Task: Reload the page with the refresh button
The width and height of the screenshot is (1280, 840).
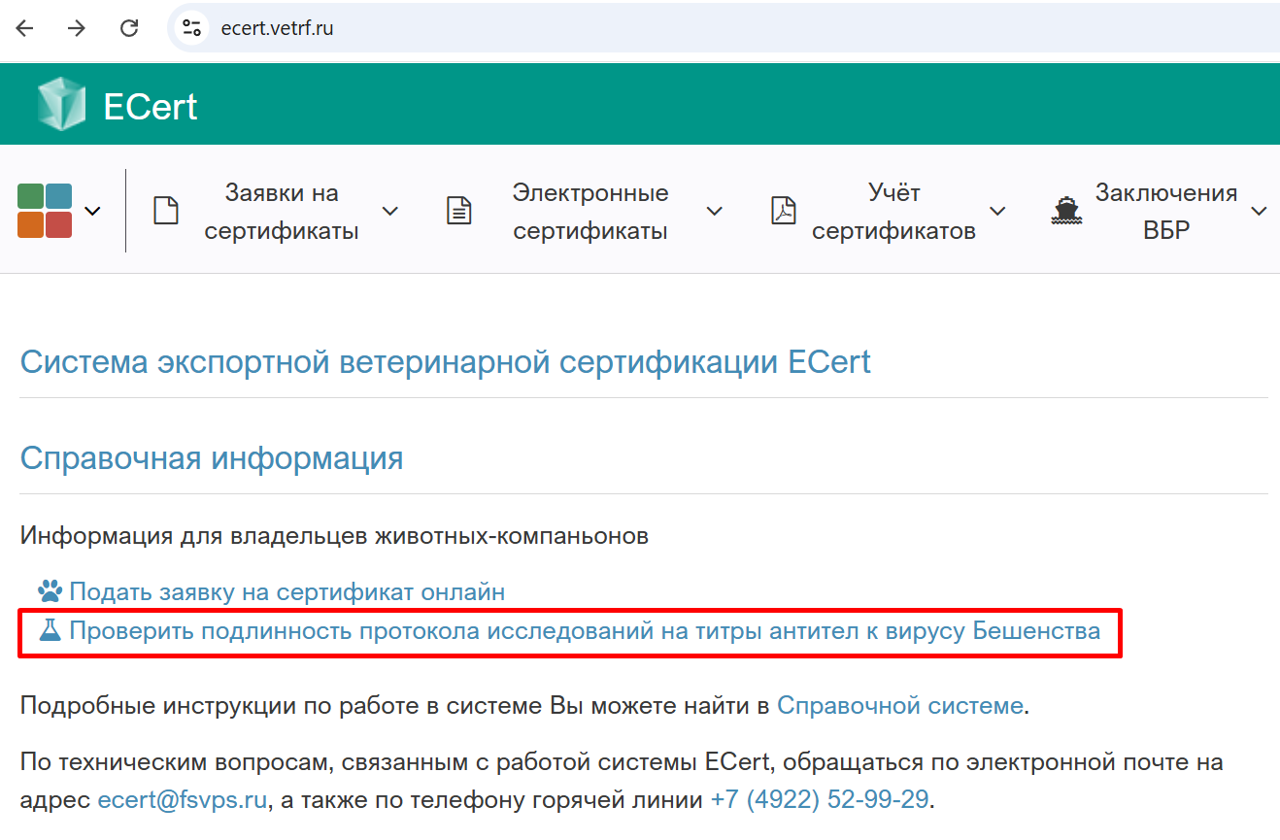Action: pos(129,28)
